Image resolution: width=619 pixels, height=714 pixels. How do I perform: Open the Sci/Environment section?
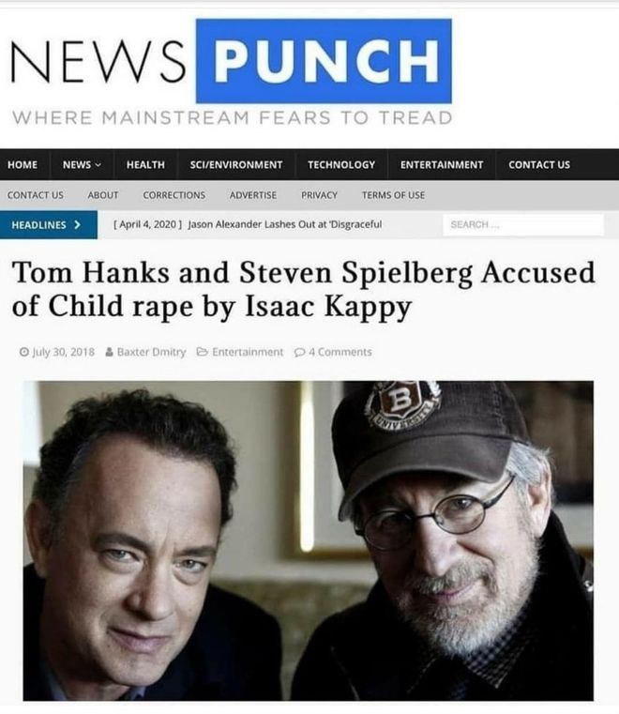(x=236, y=164)
